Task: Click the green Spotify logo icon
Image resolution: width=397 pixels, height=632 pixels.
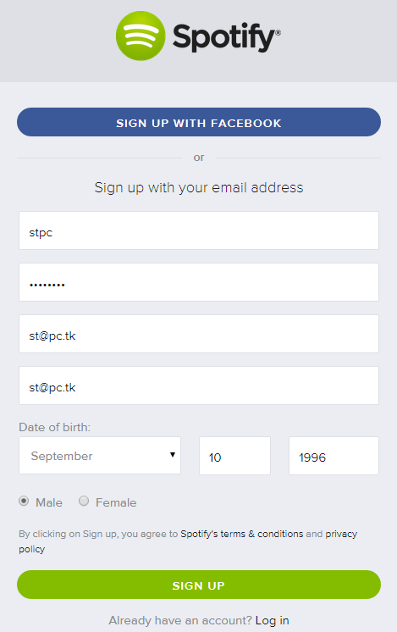Action: point(141,36)
